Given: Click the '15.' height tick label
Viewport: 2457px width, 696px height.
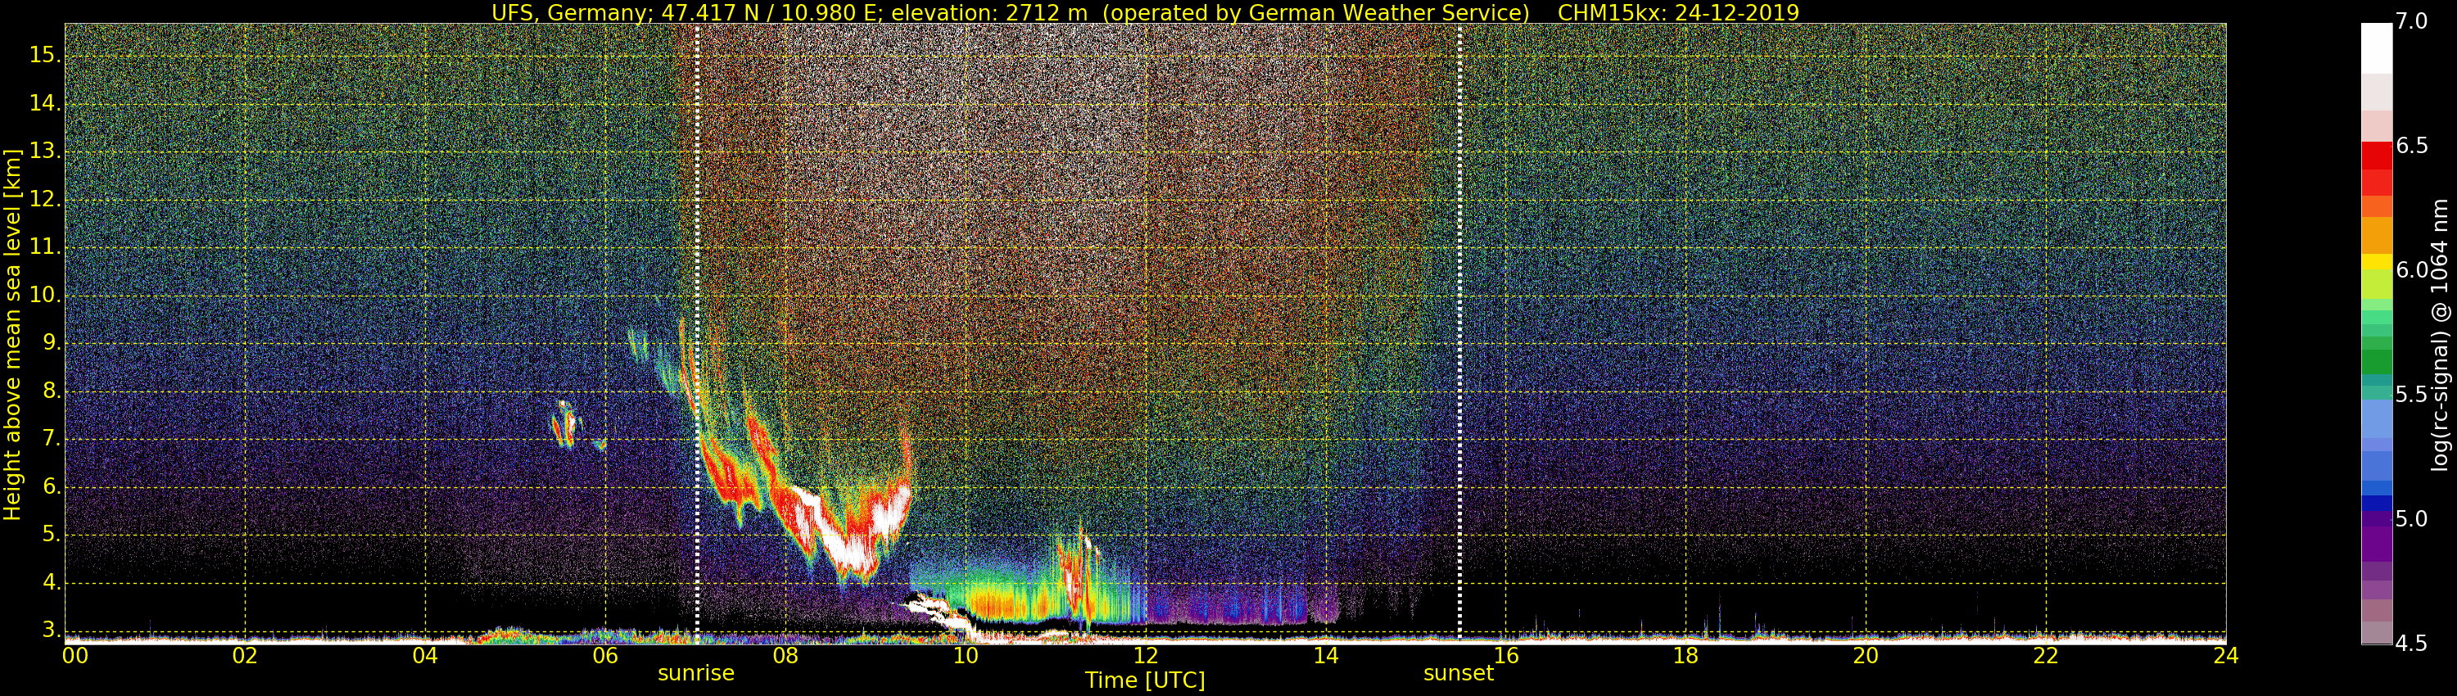Looking at the screenshot, I should 45,56.
